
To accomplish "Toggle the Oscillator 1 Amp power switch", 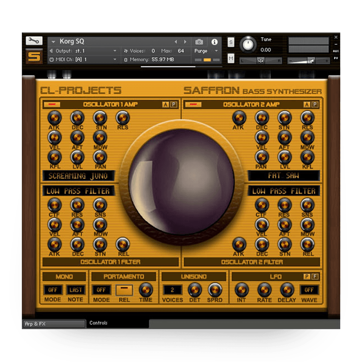I will tap(52, 104).
